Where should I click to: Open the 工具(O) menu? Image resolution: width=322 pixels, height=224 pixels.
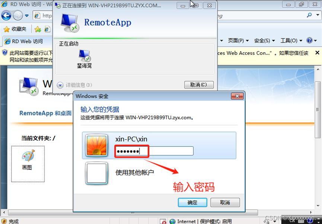[x=291, y=41]
